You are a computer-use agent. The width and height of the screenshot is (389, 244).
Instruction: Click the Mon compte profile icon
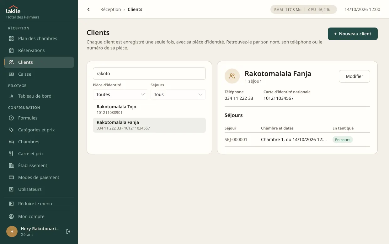tap(11, 216)
